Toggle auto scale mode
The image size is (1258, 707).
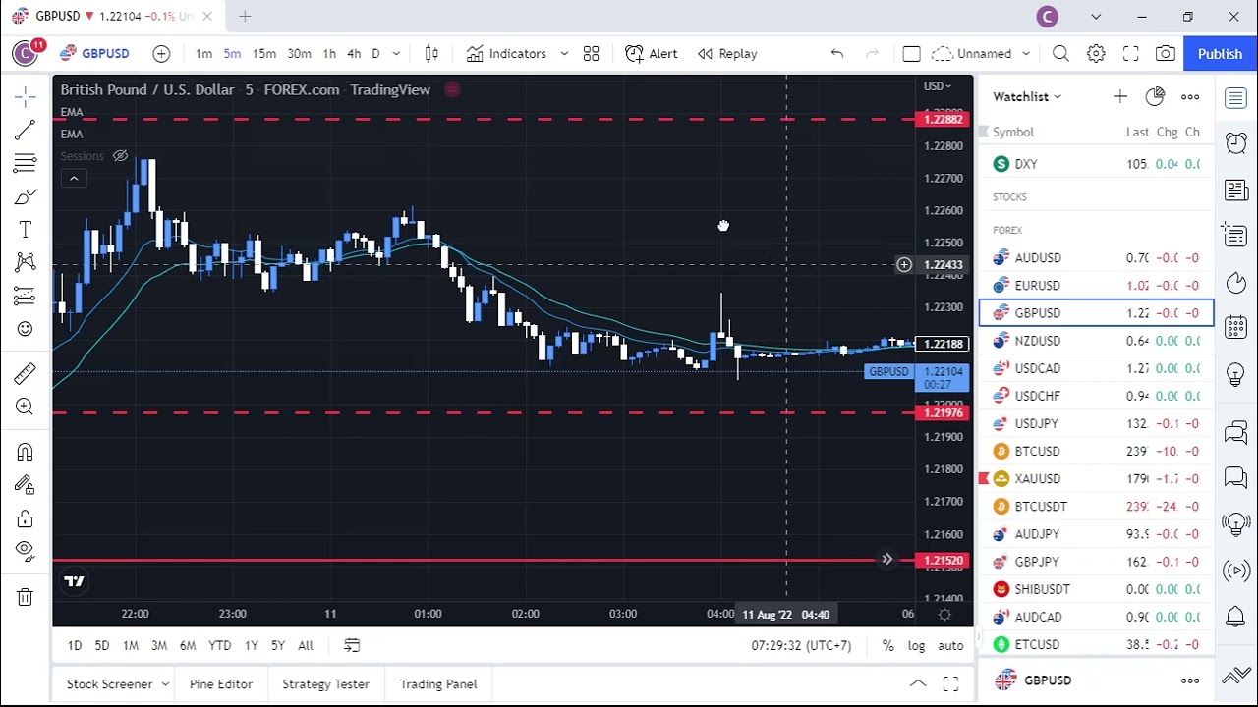[950, 645]
